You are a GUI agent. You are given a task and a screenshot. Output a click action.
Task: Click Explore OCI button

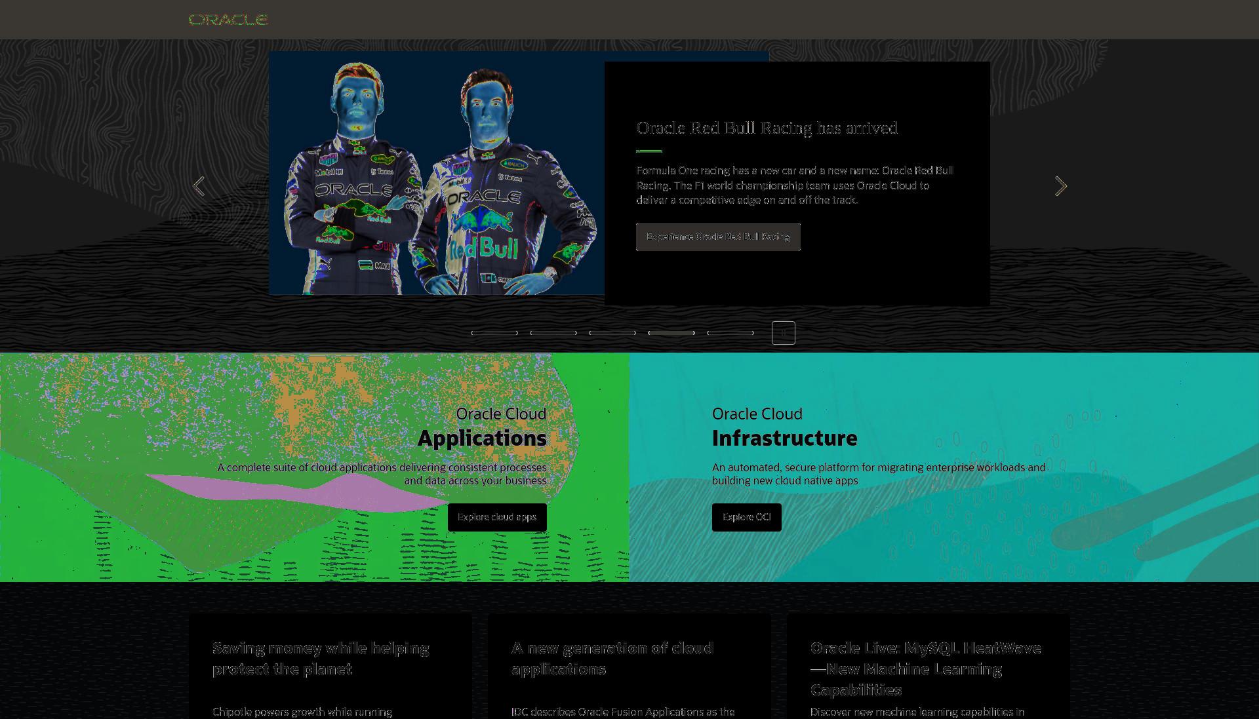click(x=746, y=517)
